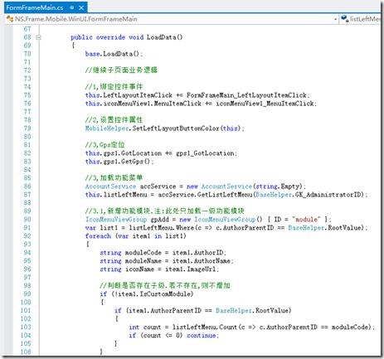Click the comment //3,加载功能菜单
Viewport: 384px width, 359px height.
click(114, 177)
